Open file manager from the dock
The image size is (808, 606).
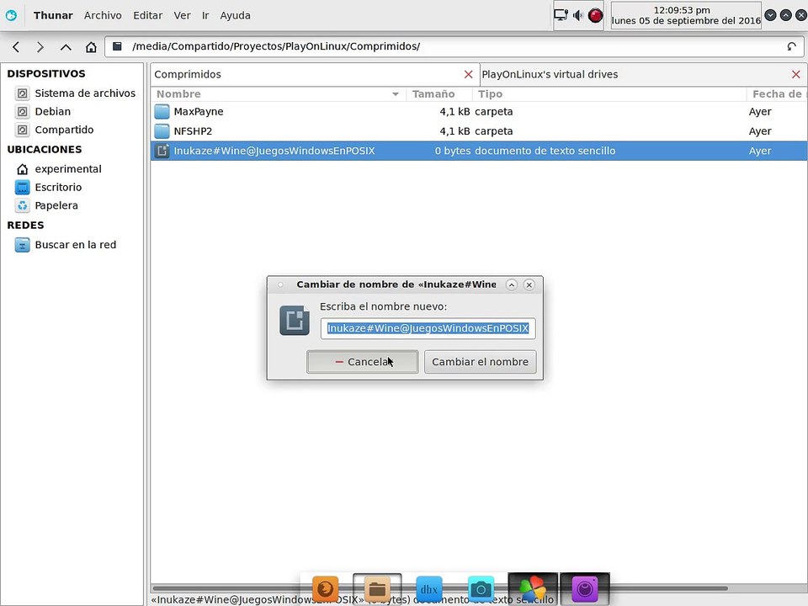point(377,588)
